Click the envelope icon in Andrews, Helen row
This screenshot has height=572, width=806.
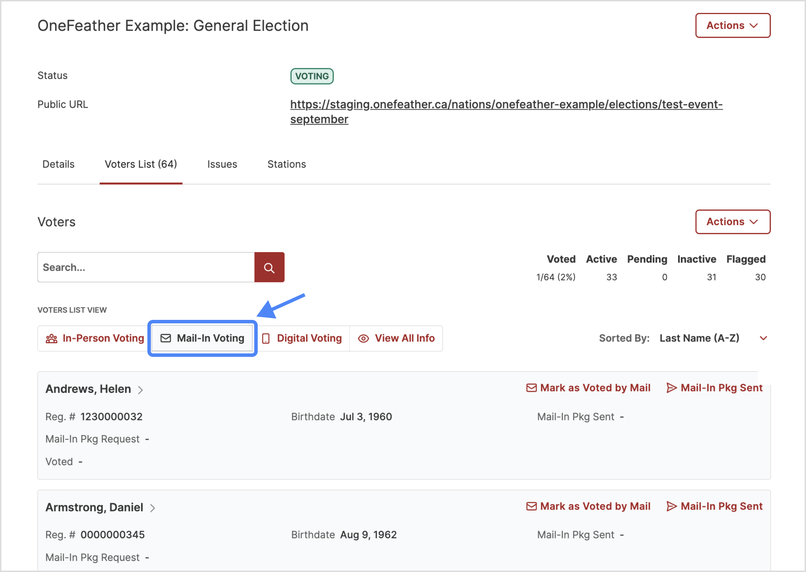coord(531,388)
